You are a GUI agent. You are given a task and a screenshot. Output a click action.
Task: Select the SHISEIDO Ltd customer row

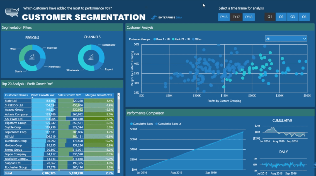click(x=59, y=105)
